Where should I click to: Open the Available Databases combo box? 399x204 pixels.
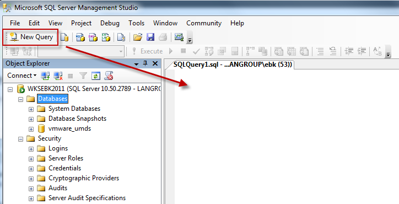pyautogui.click(x=81, y=51)
